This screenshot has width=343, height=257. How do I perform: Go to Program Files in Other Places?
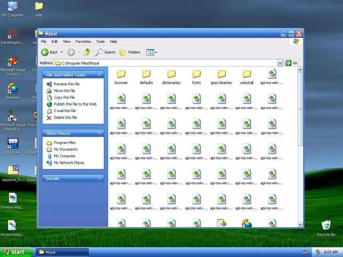pyautogui.click(x=61, y=143)
